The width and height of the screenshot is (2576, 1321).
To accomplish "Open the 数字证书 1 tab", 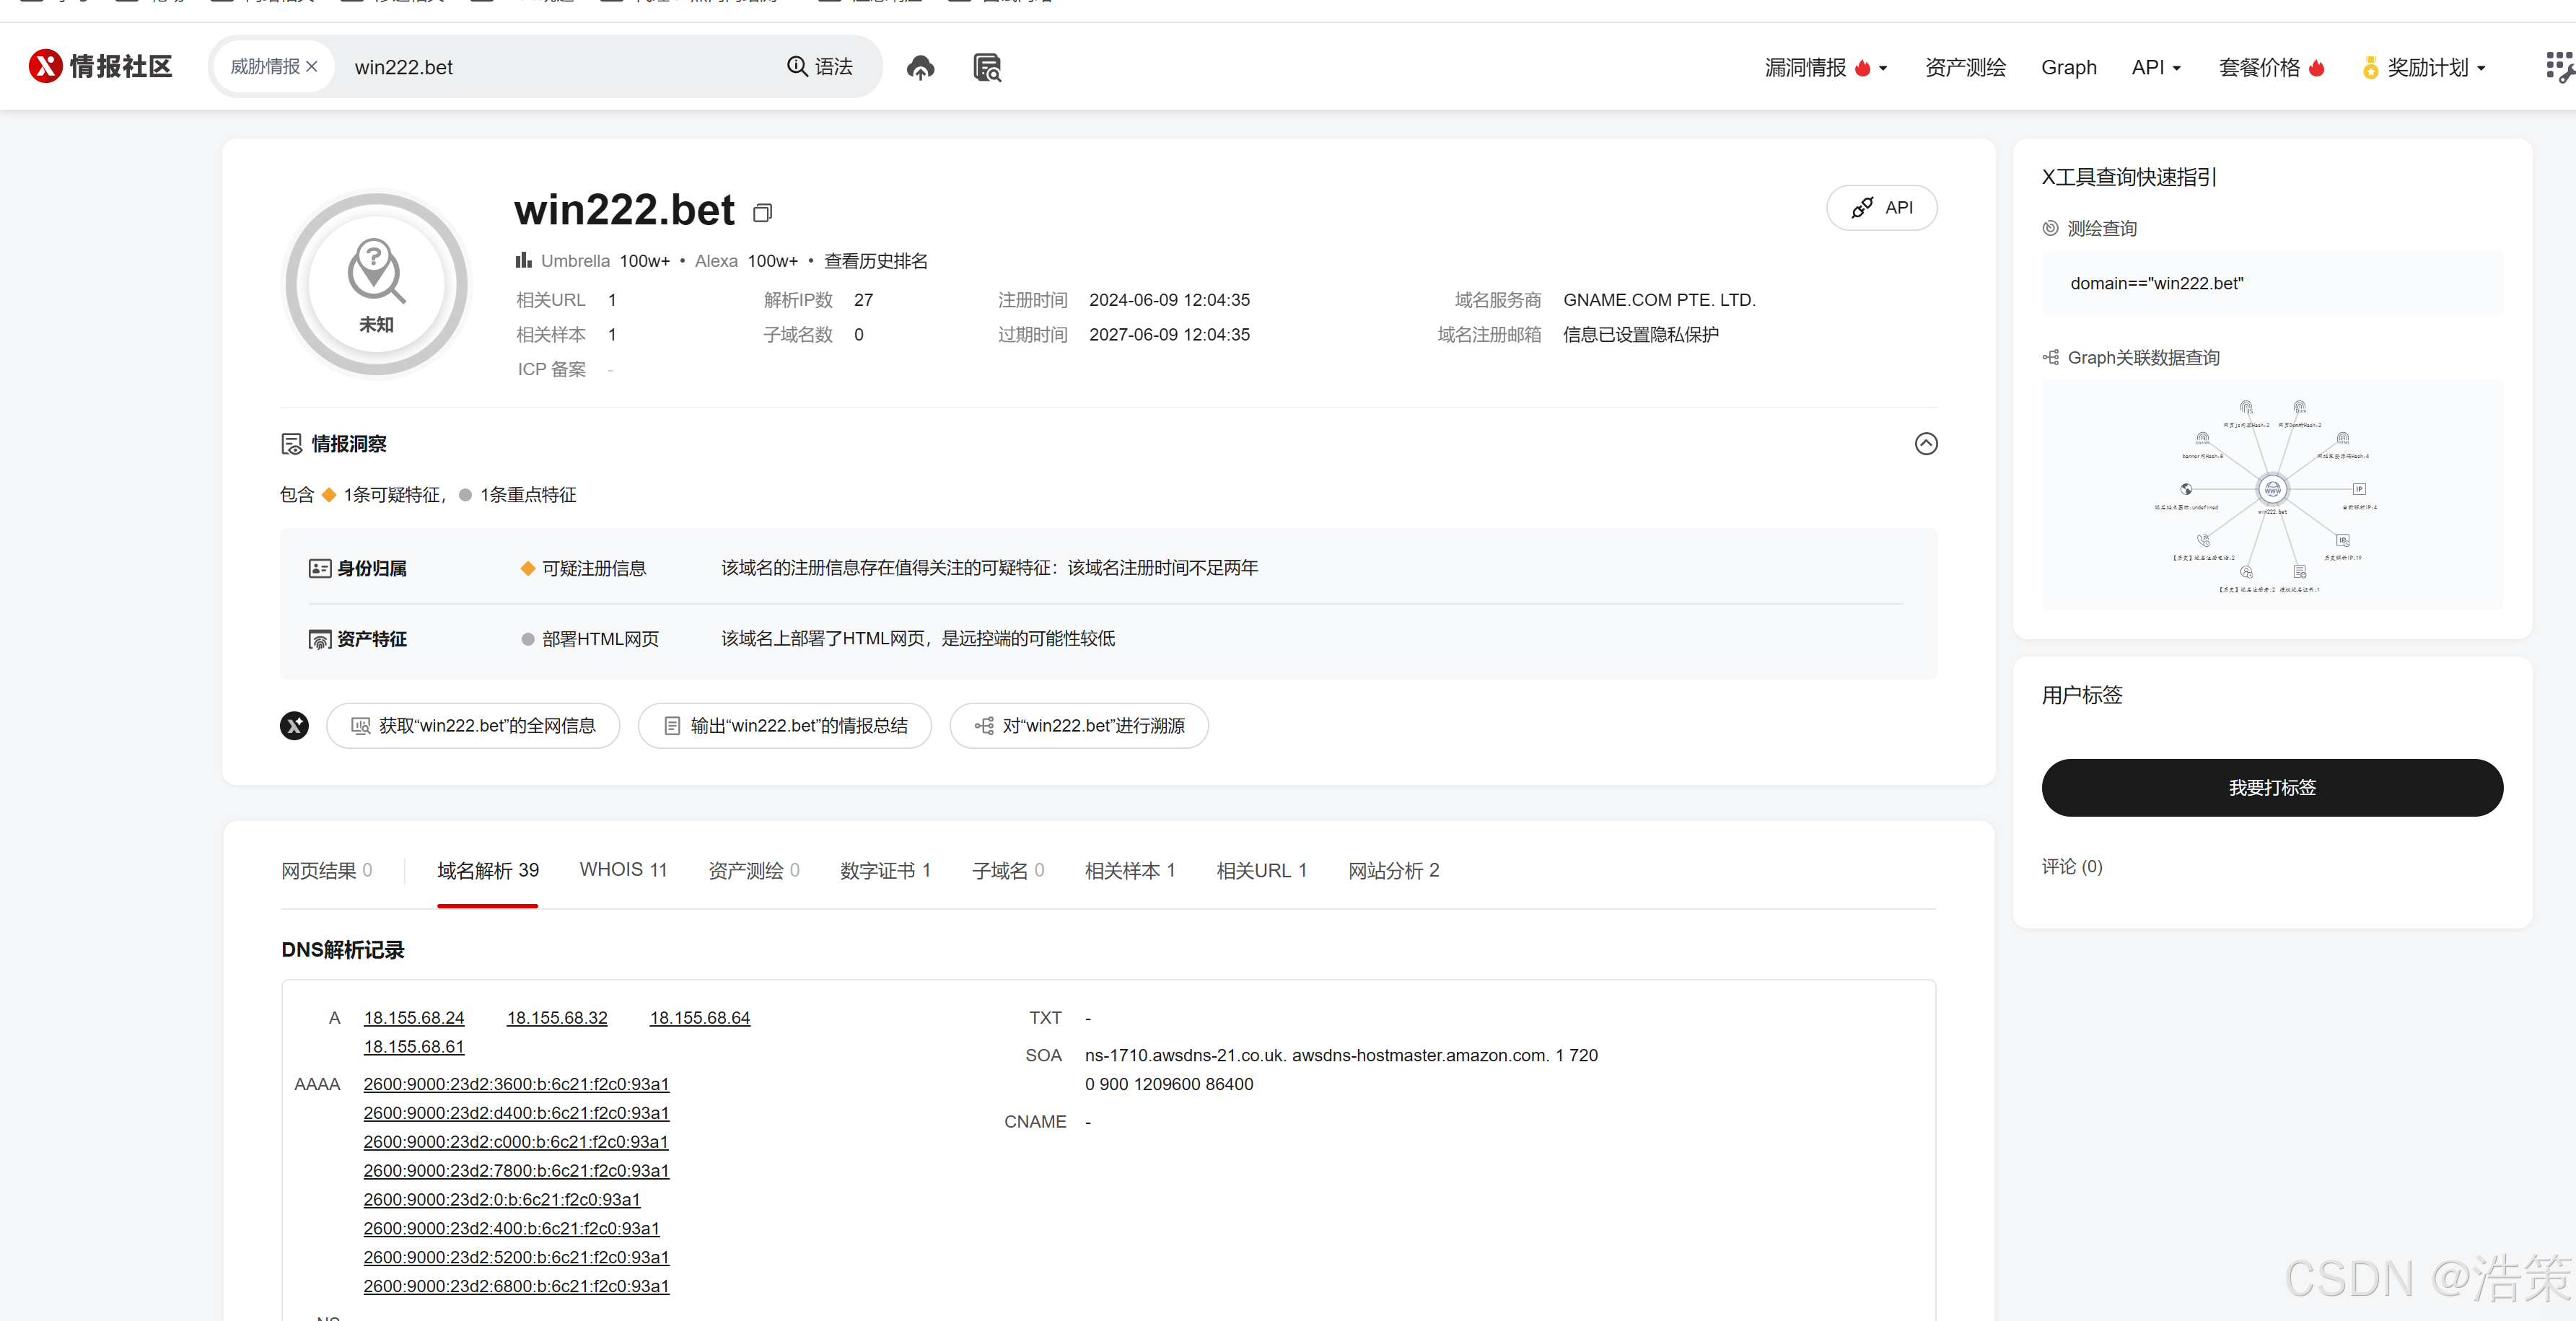I will click(885, 870).
